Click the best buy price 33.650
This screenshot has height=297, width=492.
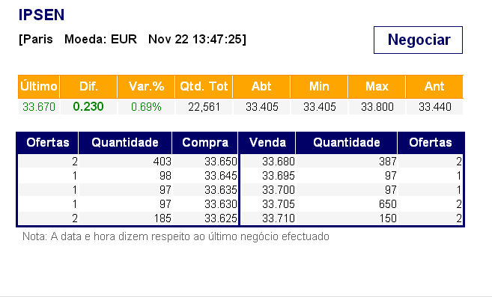coord(221,161)
